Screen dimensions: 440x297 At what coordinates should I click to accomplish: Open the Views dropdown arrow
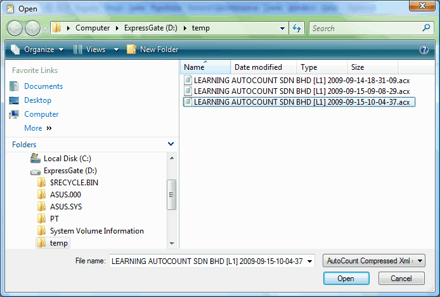[x=116, y=49]
